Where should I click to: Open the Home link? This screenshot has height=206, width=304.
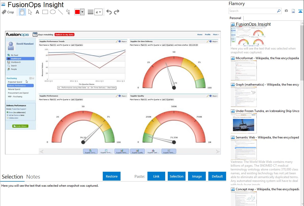[x=200, y=35]
